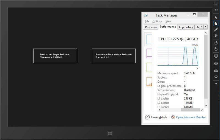The image size is (220, 140).
Task: Select mouse mode arrow in simulator toolbar
Action: click(216, 18)
